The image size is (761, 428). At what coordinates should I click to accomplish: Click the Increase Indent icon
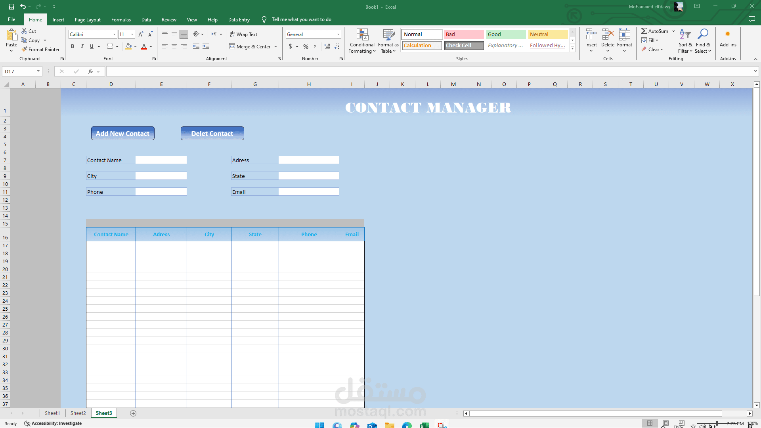pyautogui.click(x=206, y=46)
